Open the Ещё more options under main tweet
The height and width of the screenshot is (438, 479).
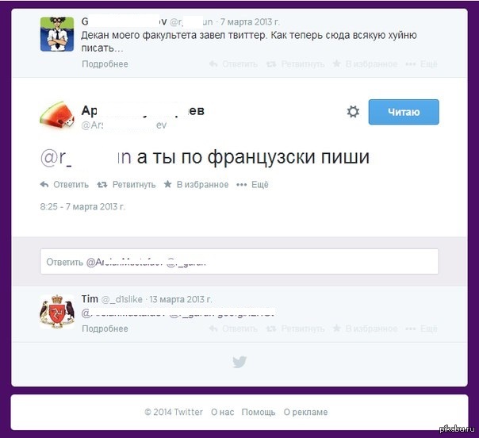click(252, 185)
